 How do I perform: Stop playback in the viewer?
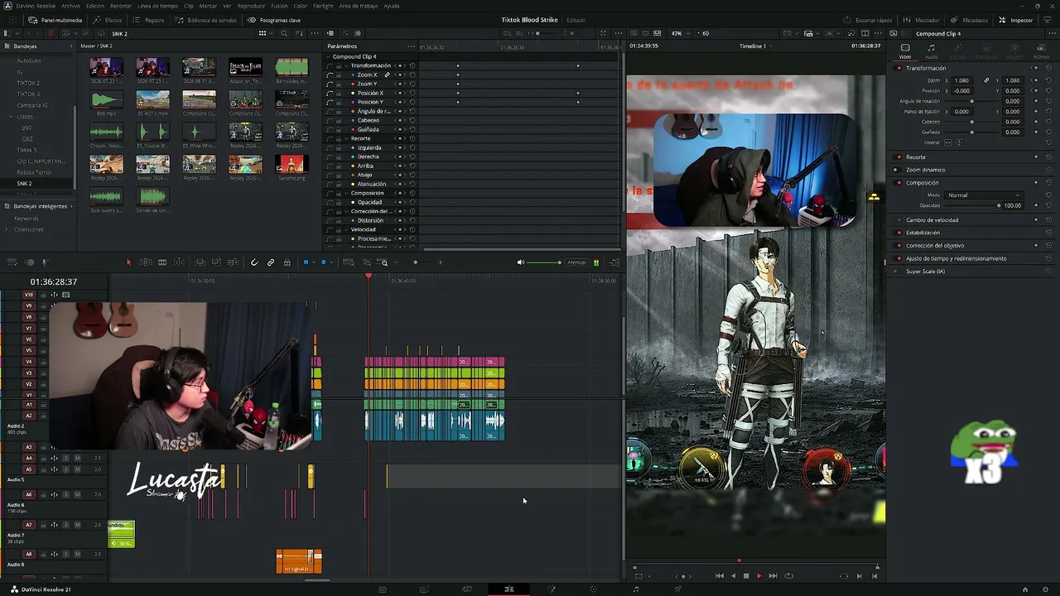(x=746, y=576)
